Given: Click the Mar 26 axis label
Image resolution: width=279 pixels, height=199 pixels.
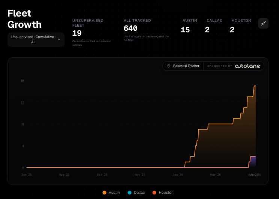Looking at the screenshot, I should [216, 175].
